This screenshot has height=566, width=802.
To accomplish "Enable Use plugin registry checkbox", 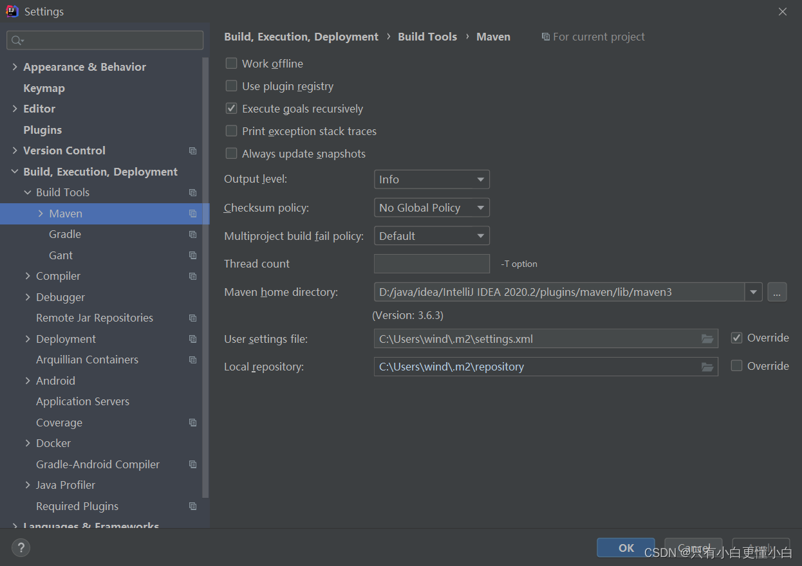I will pyautogui.click(x=231, y=86).
